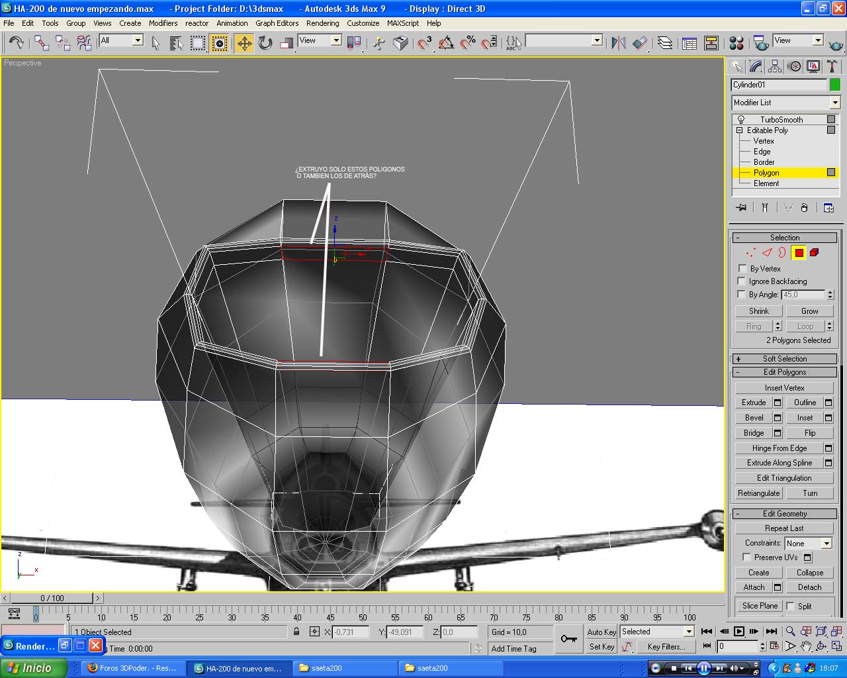
Task: Click the Quick Render teapot icon
Action: 836,45
